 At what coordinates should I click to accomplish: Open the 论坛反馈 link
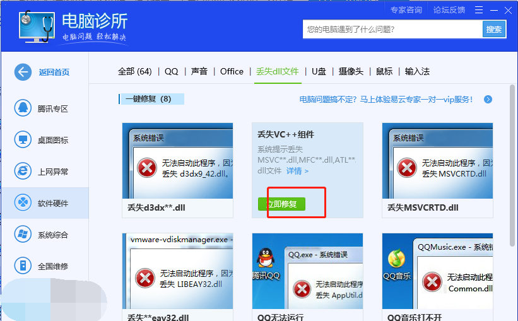click(x=449, y=9)
